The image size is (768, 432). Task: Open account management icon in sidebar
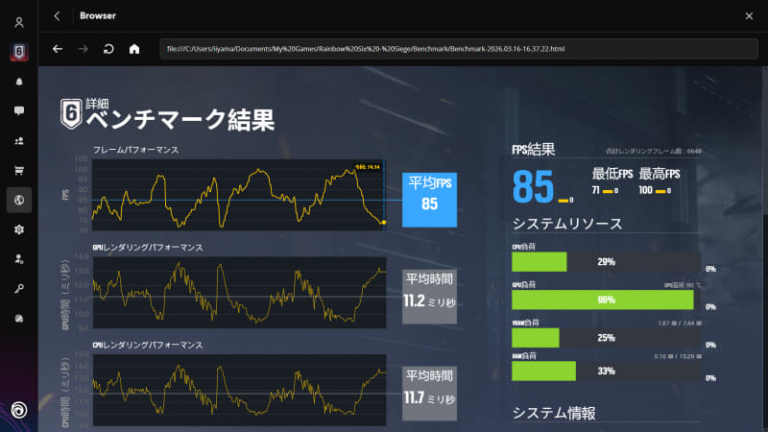pos(19,259)
